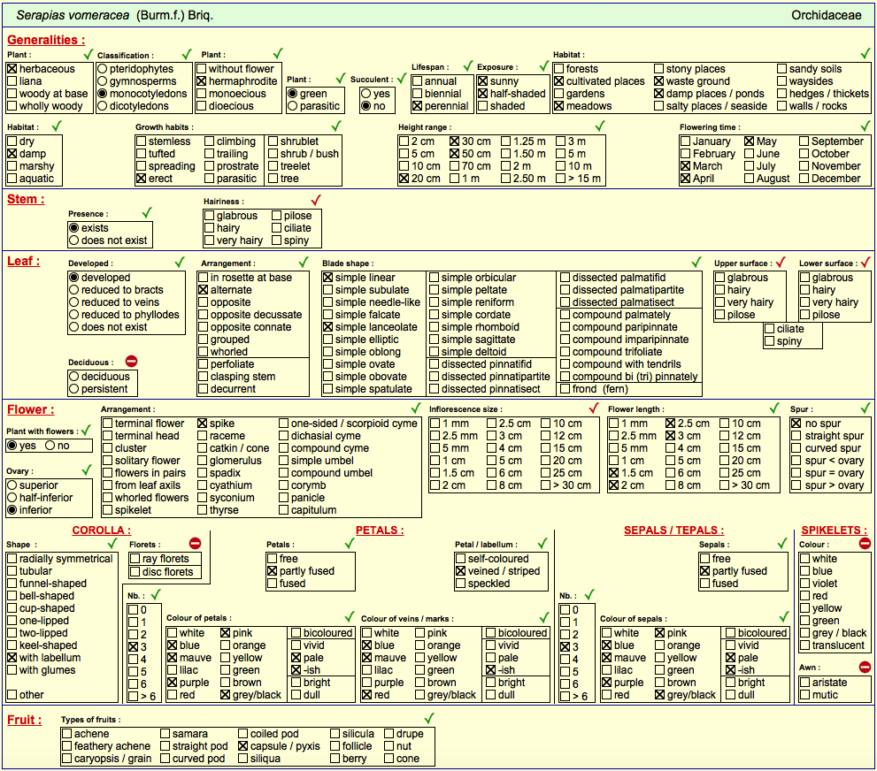The height and width of the screenshot is (771, 877).
Task: Enable the biennial lifespan checkbox
Action: [417, 94]
